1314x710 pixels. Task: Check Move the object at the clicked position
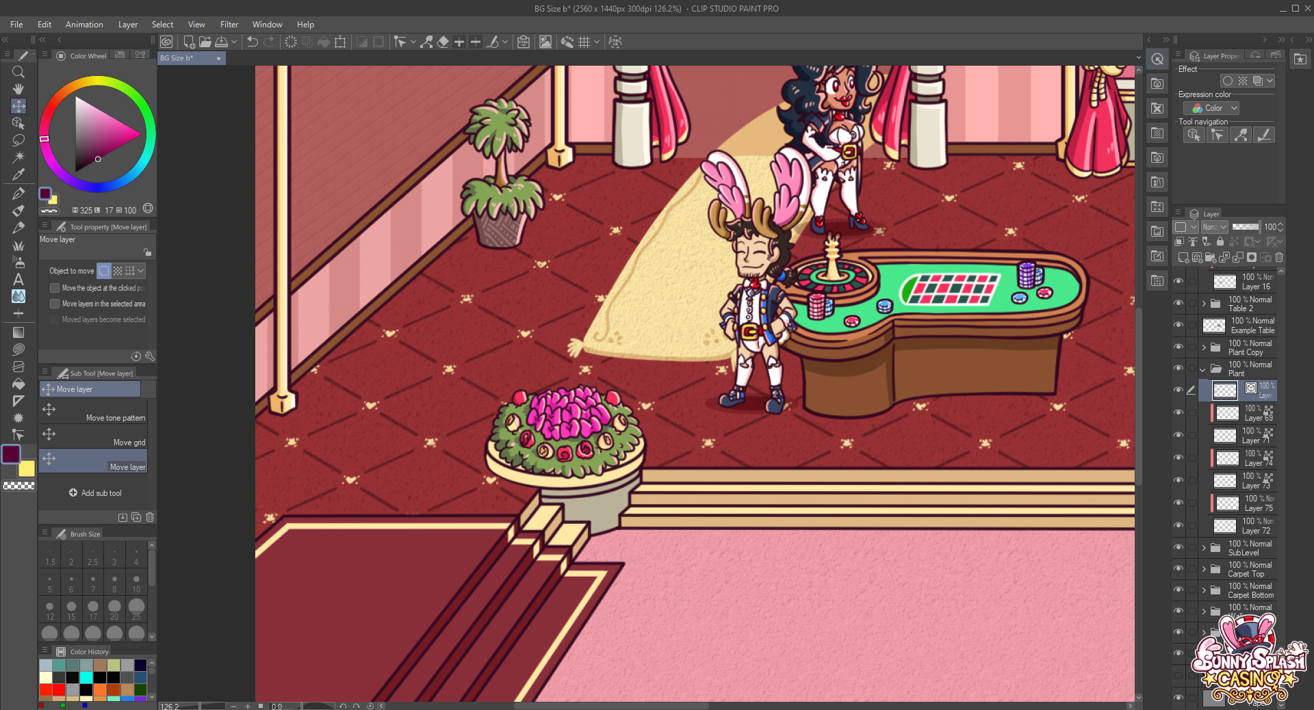55,288
